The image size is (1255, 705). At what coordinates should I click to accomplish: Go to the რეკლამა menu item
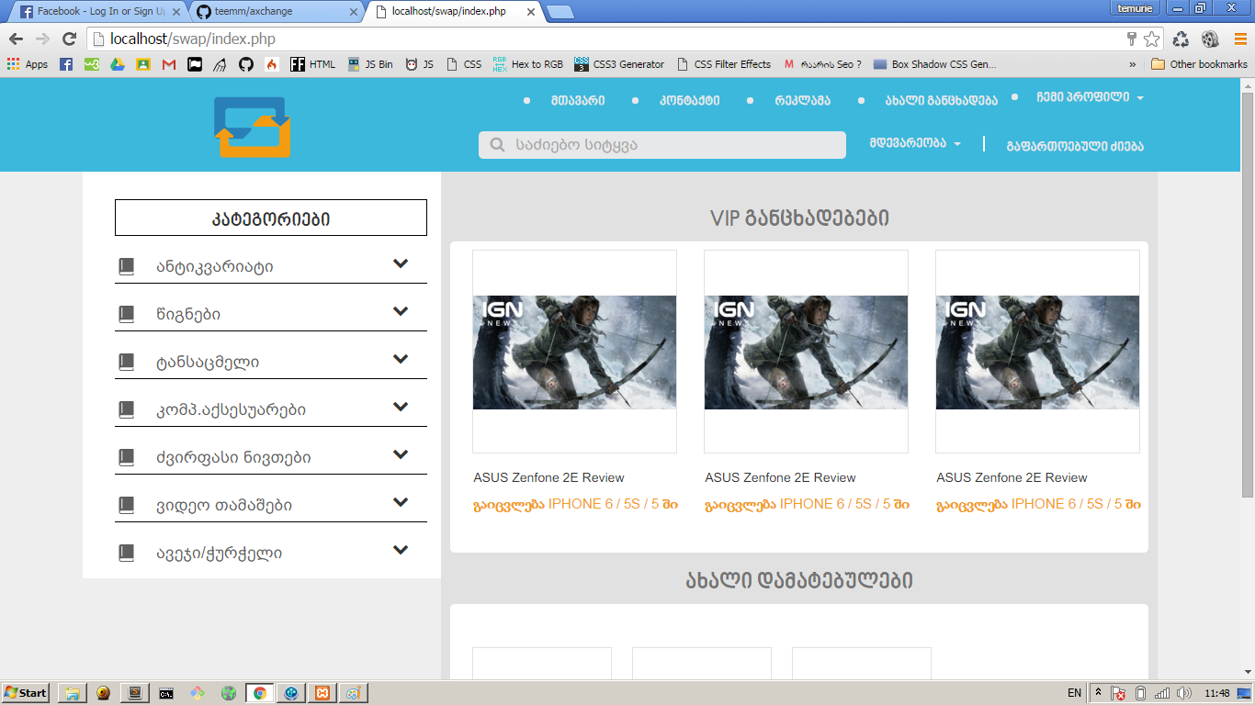tap(802, 100)
